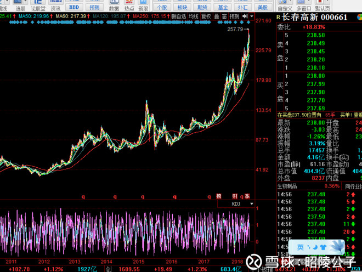362x272 pixels.
Task: Click 删自选 to remove from watchlist
Action: point(179,16)
